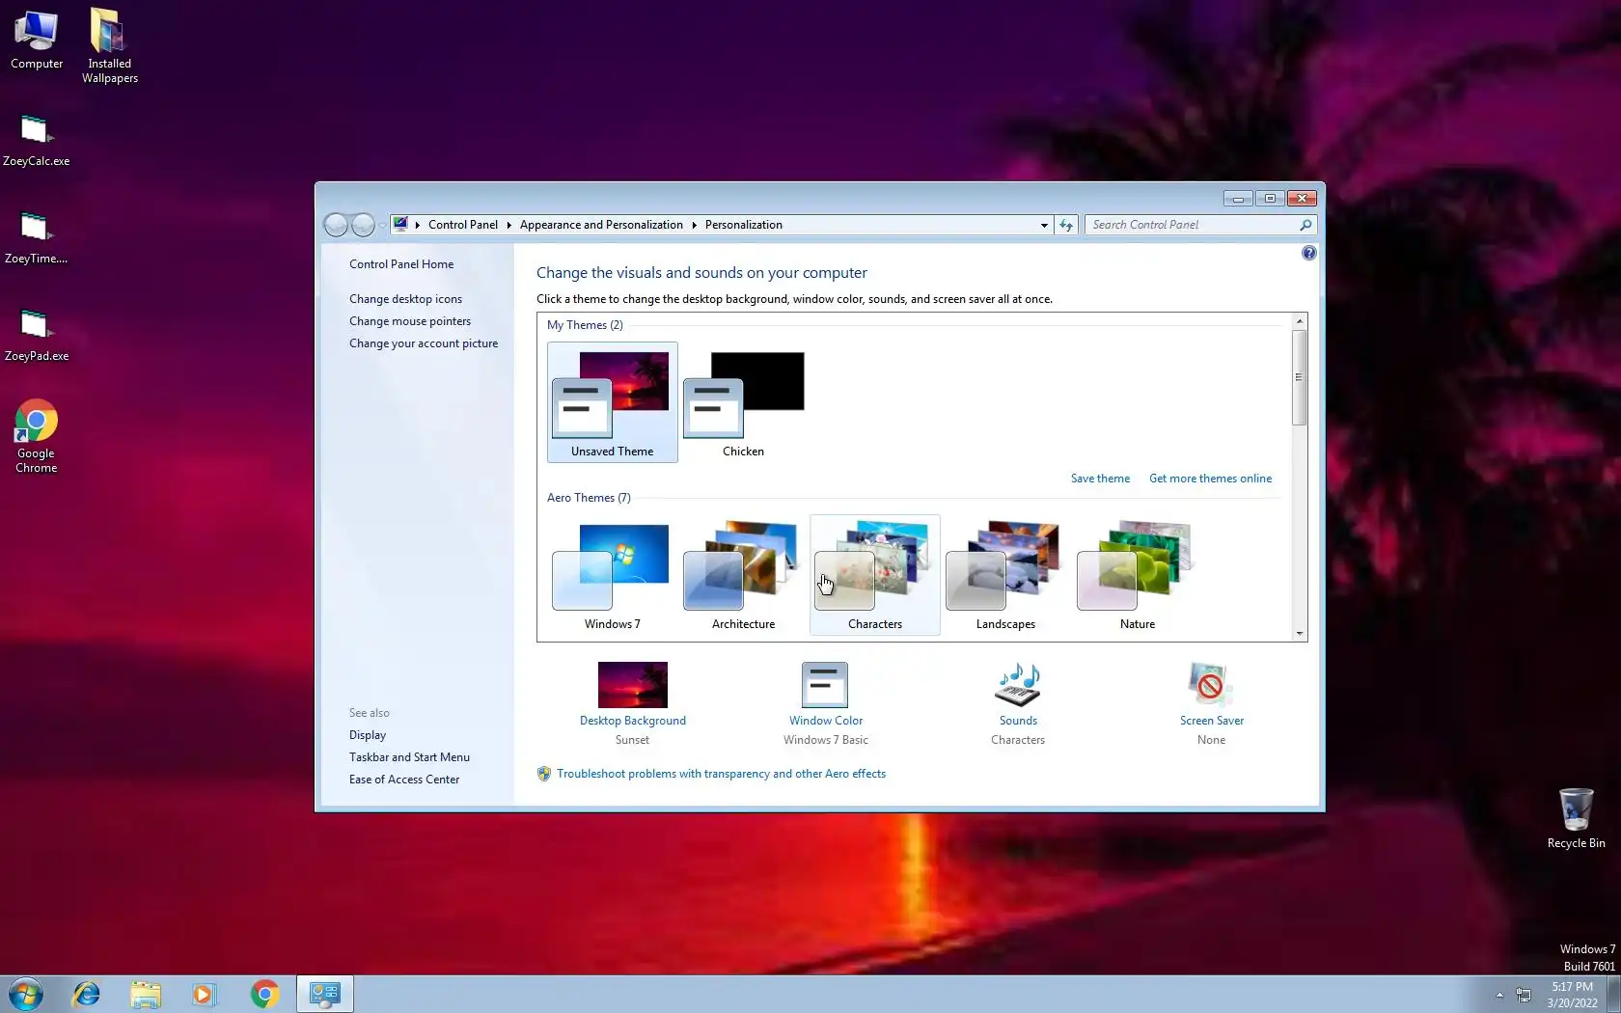The image size is (1621, 1013).
Task: Select the Unsaved Theme thumbnail
Action: [x=613, y=402]
